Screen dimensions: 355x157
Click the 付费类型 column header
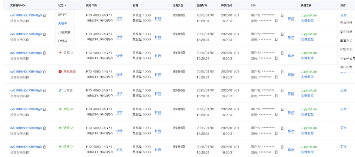(178, 6)
